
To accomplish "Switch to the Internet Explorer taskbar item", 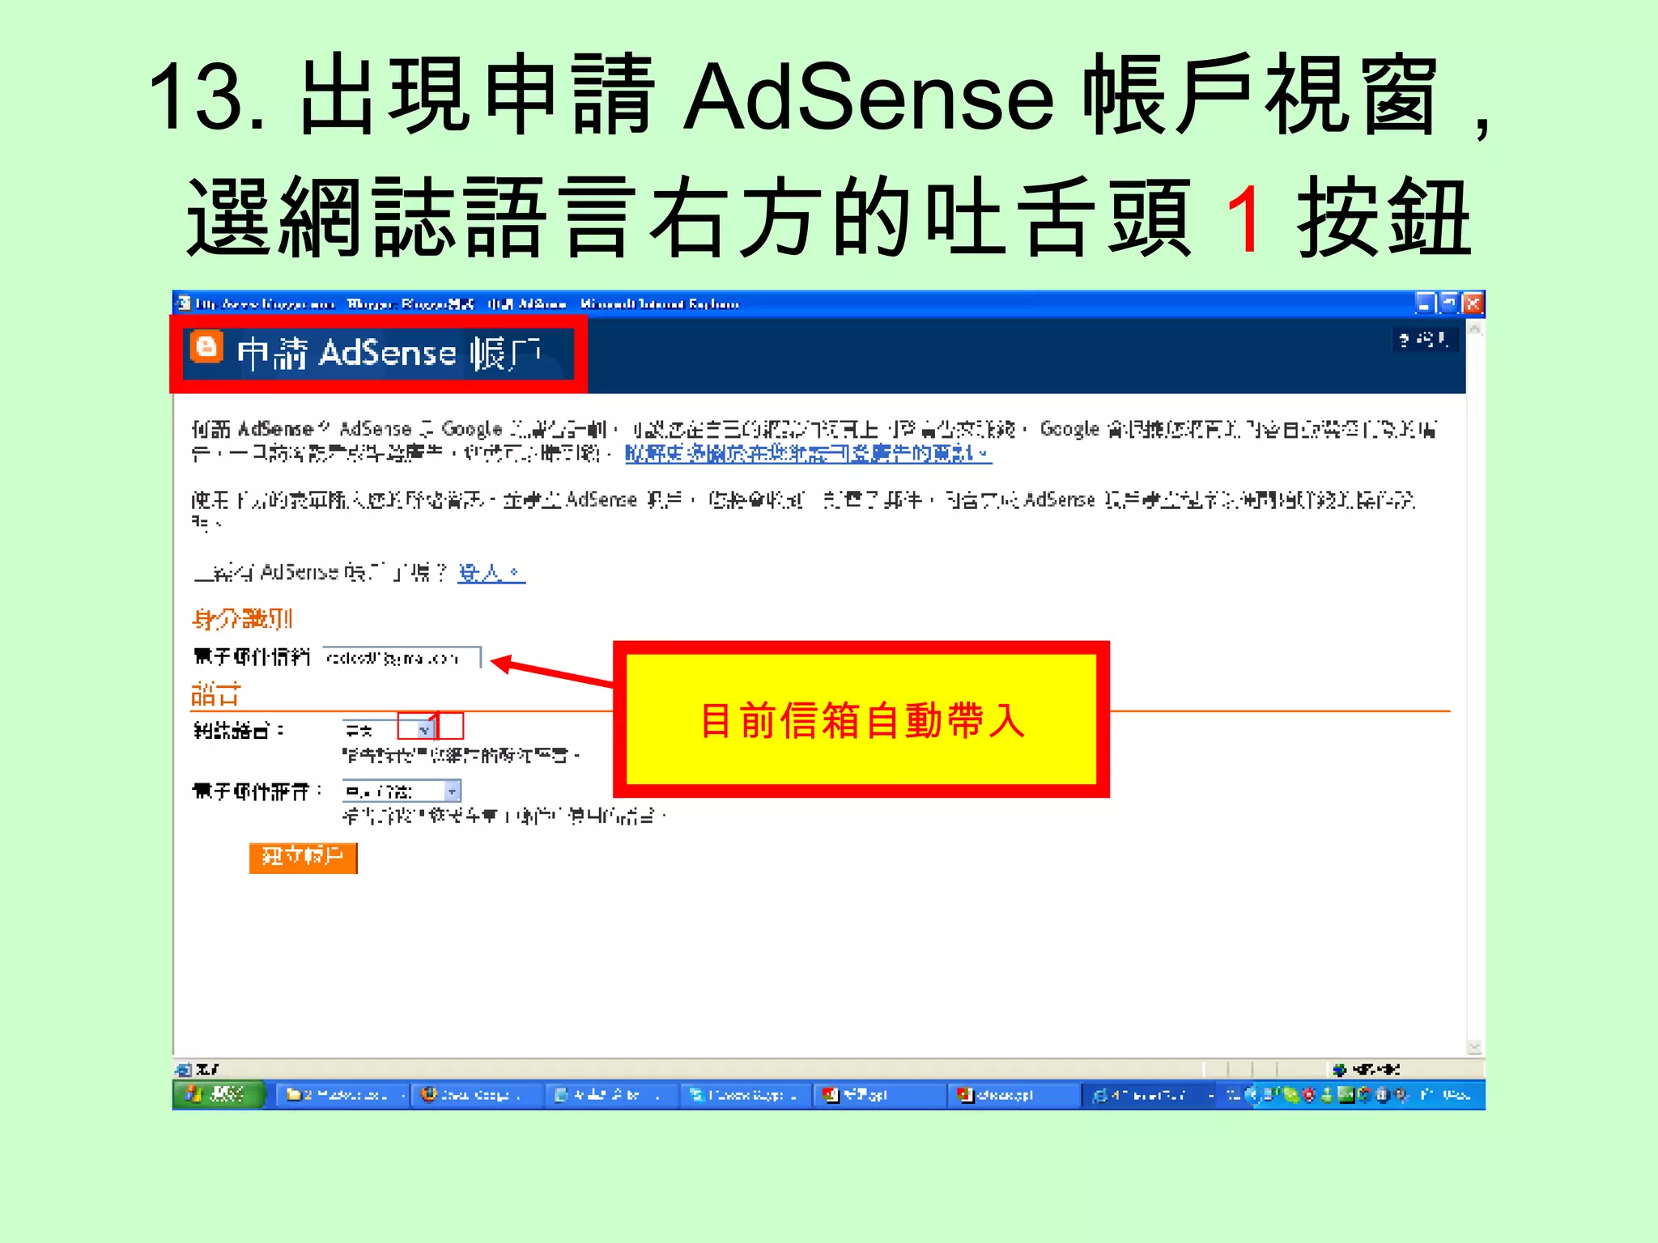I will pyautogui.click(x=1149, y=1095).
